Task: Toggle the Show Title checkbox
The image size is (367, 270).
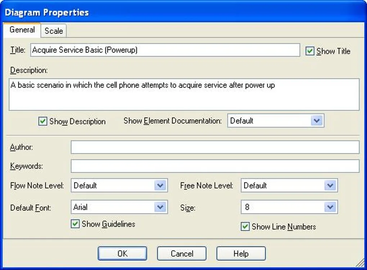Action: (x=310, y=51)
